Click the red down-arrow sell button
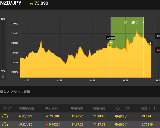The height and width of the screenshot is (128, 160). click(158, 50)
